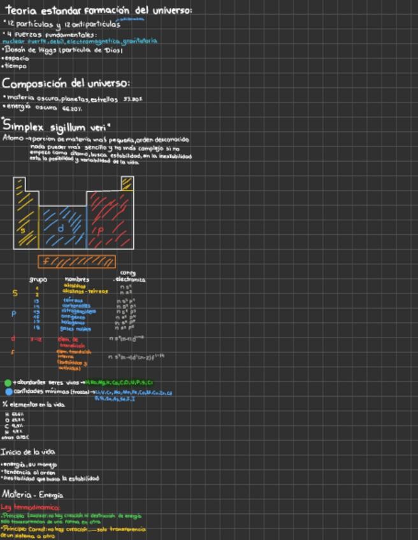The height and width of the screenshot is (540, 418).
Task: Click the column header "nombres"
Action: pyautogui.click(x=77, y=280)
